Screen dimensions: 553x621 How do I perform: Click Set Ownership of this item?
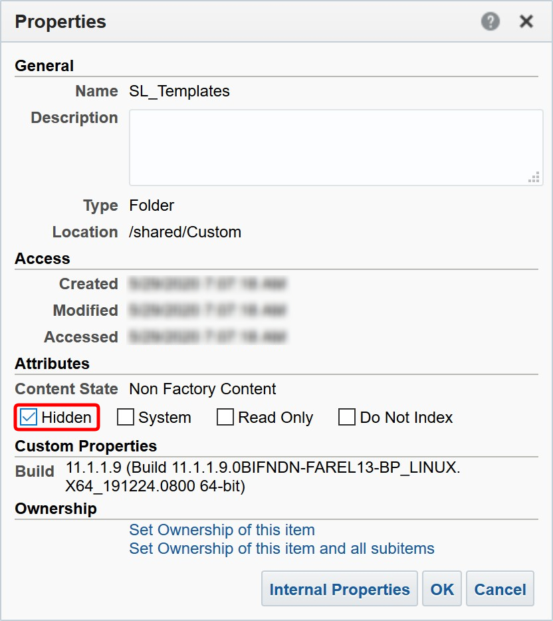tap(221, 530)
